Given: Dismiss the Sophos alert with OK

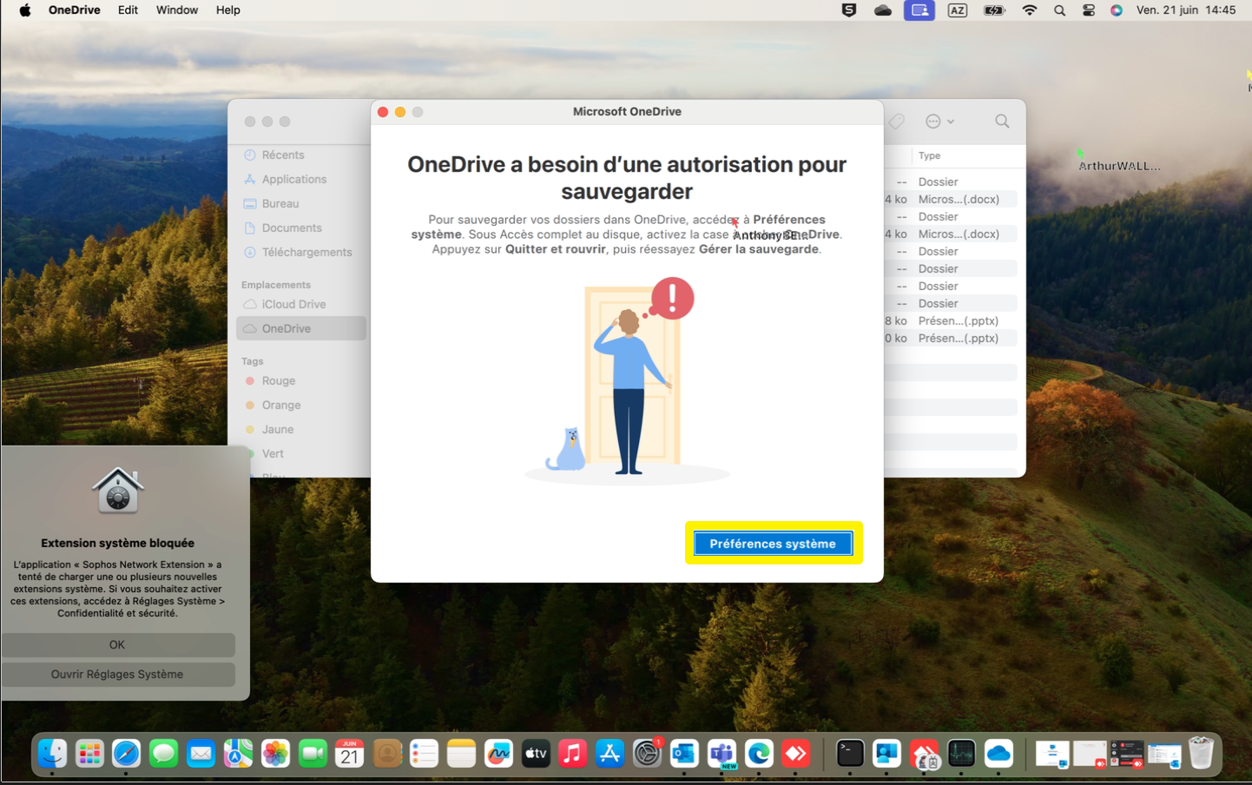Looking at the screenshot, I should click(x=117, y=644).
